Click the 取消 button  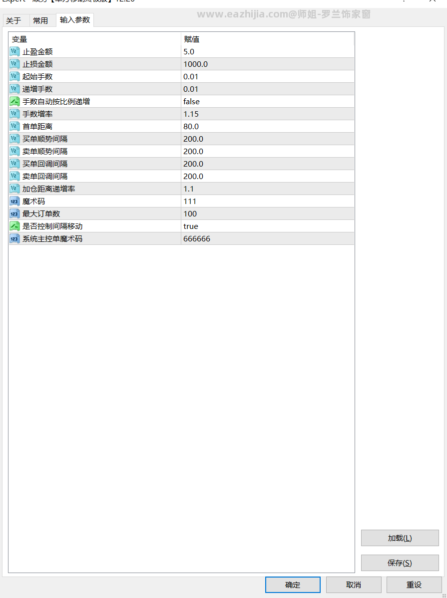(354, 585)
